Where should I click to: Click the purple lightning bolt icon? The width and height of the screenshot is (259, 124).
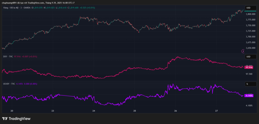tap(243, 51)
